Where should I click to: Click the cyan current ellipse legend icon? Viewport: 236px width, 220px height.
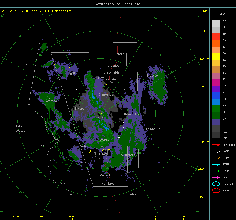[x=216, y=184]
